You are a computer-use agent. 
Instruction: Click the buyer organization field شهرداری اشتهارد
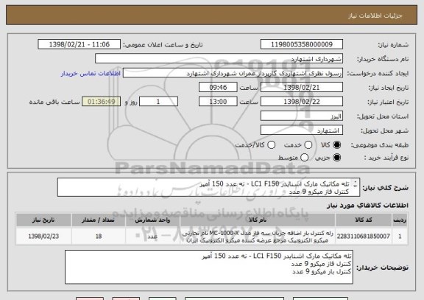(x=219, y=59)
